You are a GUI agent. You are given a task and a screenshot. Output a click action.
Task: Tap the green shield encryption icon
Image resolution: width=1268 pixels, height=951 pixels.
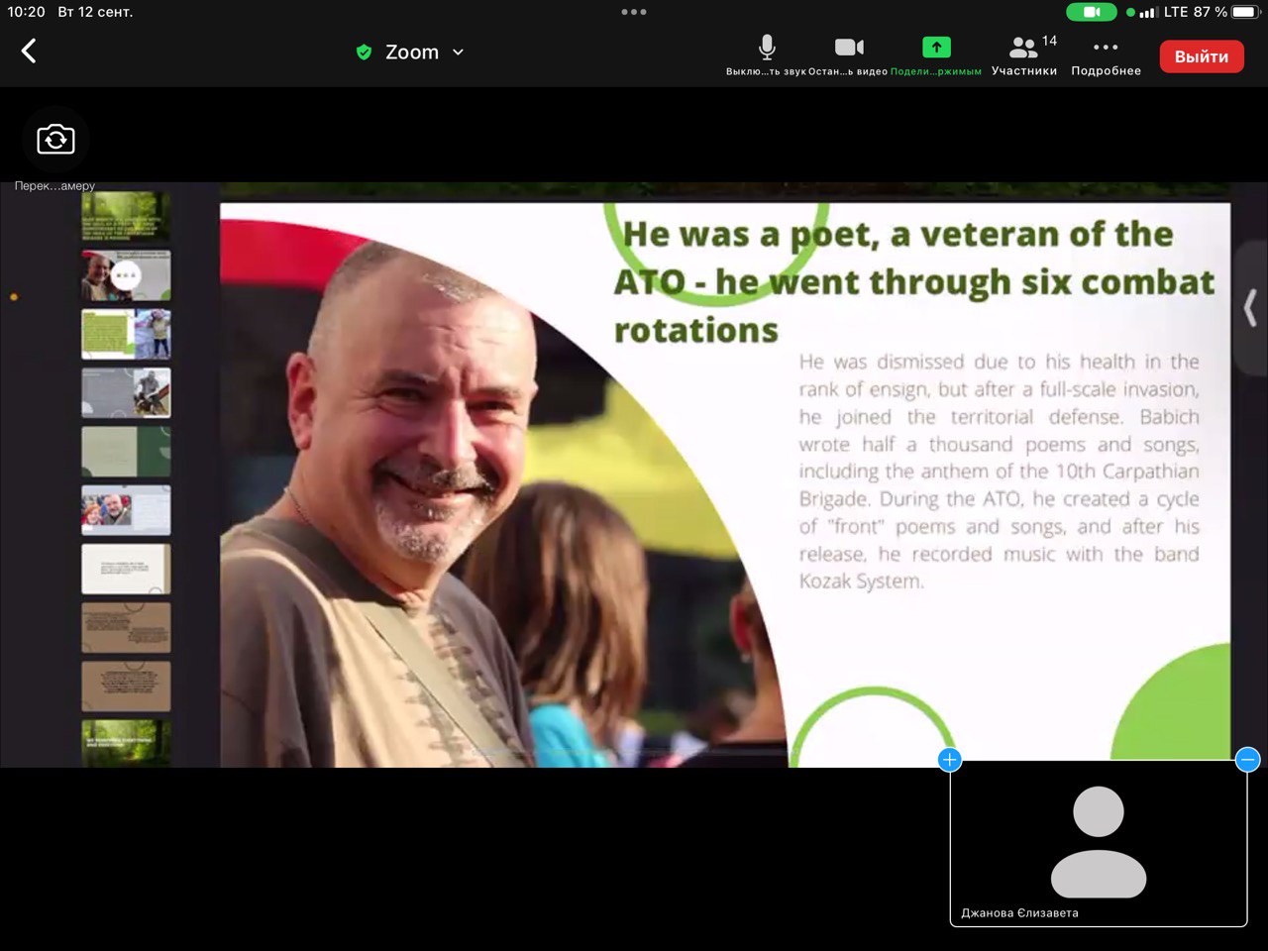(364, 53)
